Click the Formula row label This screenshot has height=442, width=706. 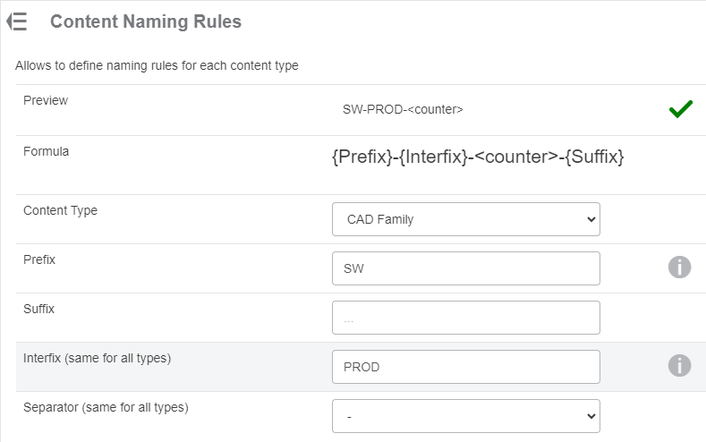46,151
